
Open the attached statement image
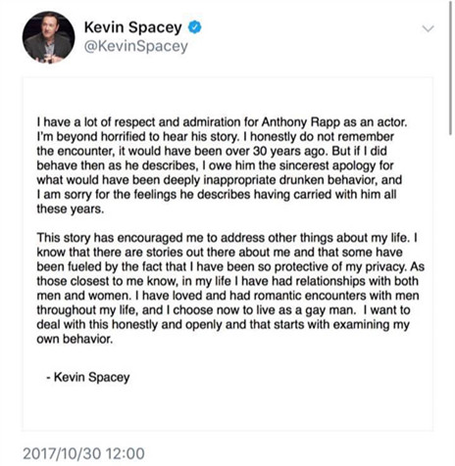click(x=227, y=255)
